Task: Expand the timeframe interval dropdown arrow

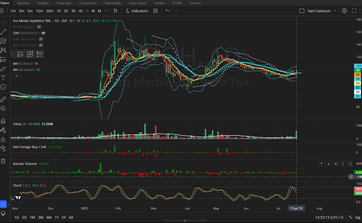Action: coord(106,11)
